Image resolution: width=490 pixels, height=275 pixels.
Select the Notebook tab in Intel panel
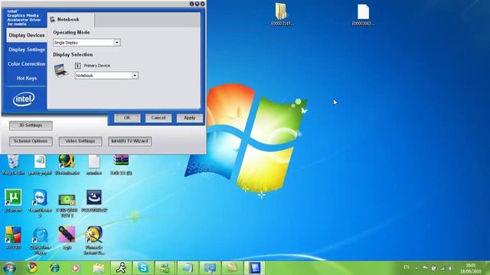coord(70,20)
